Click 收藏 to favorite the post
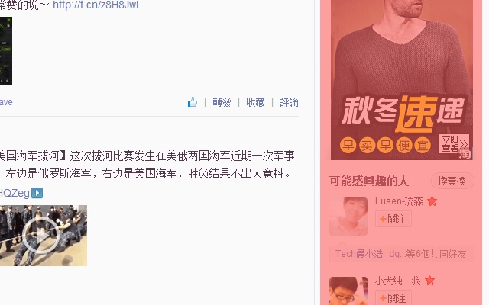Screen dimensions: 489x305 [x=255, y=102]
